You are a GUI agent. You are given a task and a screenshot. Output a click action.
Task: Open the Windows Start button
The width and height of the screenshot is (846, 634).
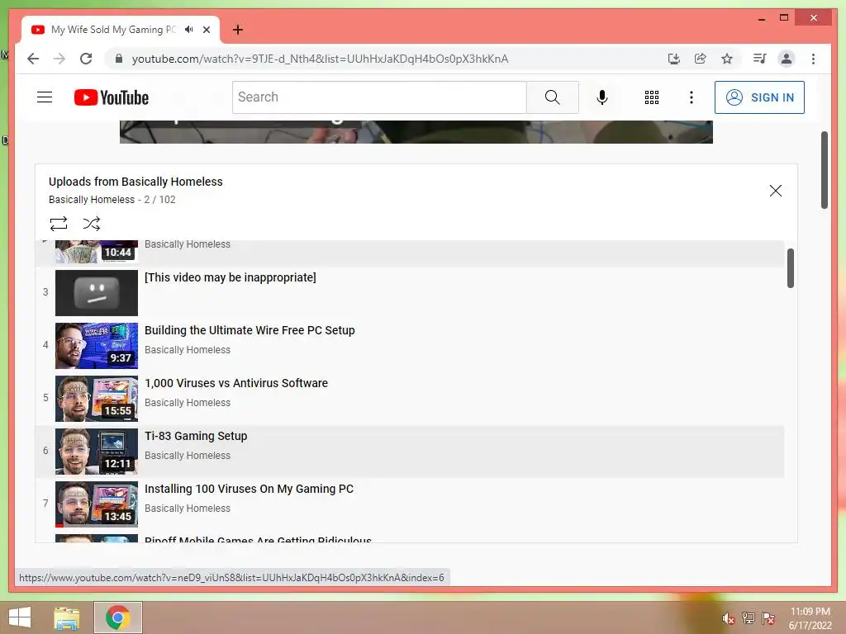tap(20, 617)
